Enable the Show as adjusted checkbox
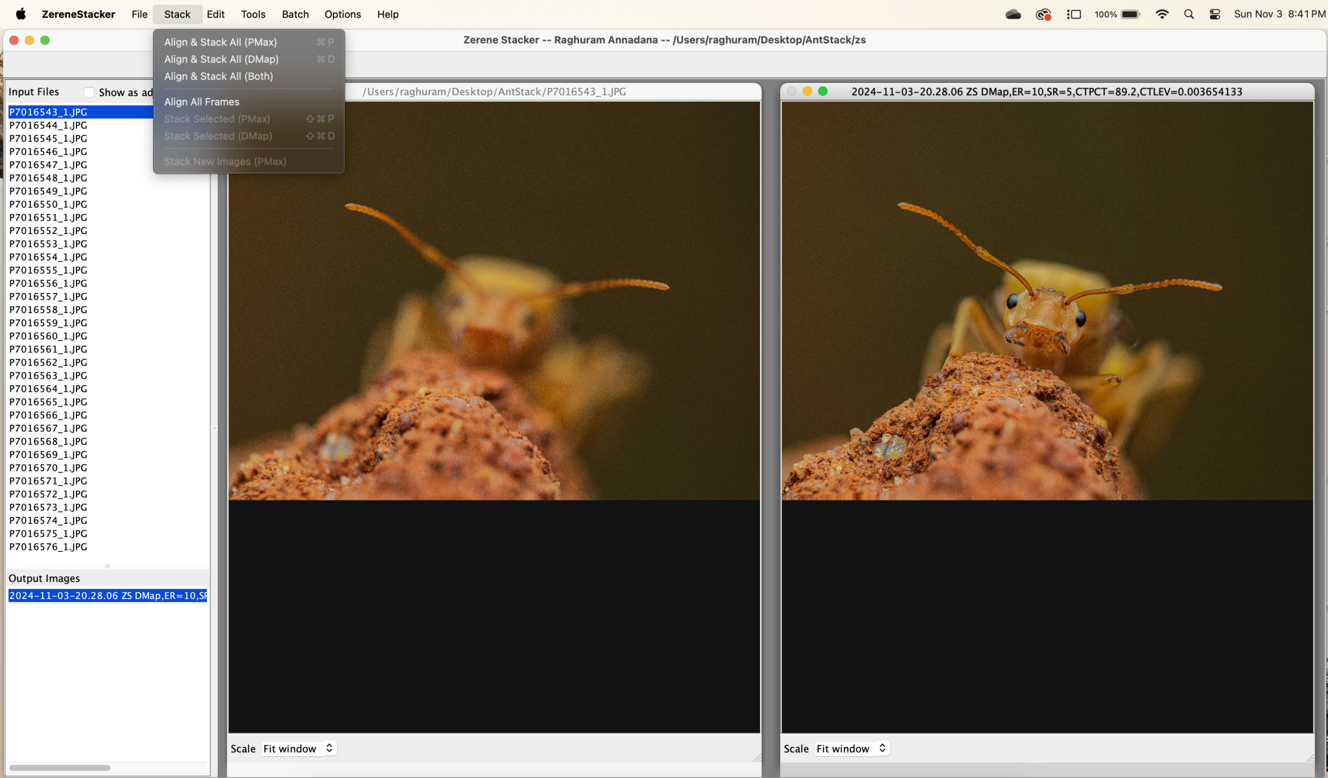The width and height of the screenshot is (1328, 778). 89,92
